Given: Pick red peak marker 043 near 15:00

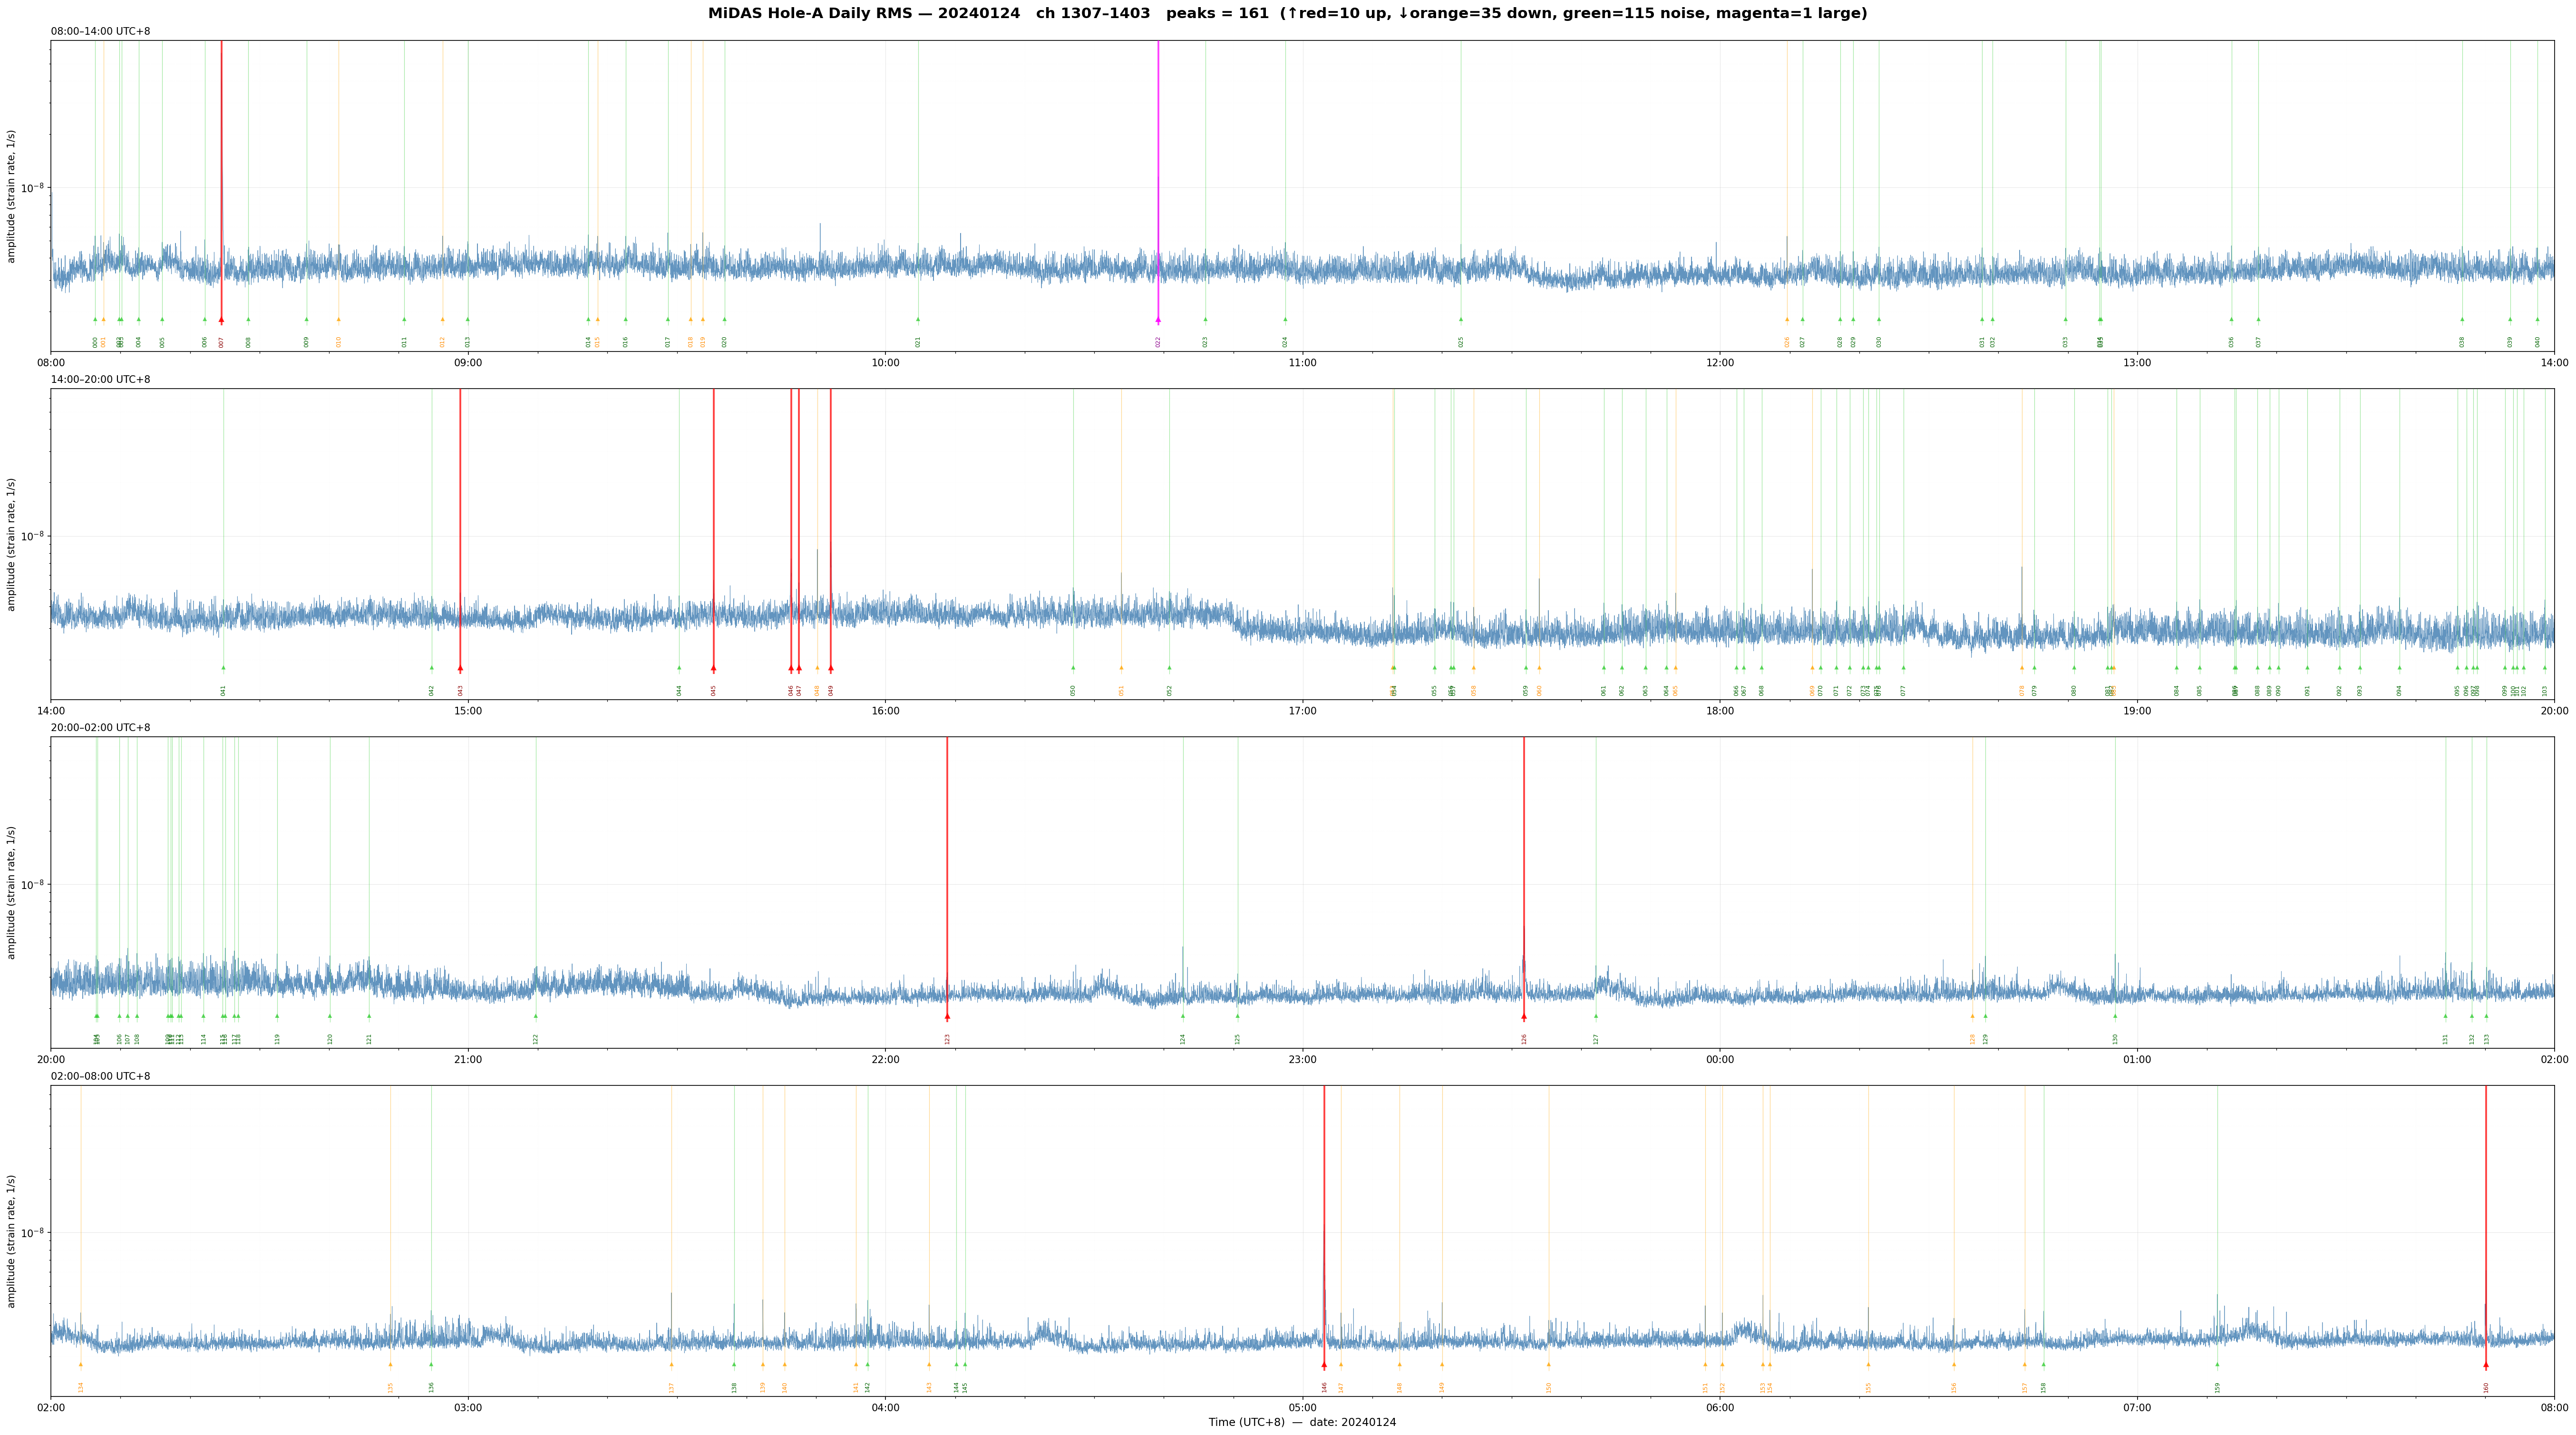Looking at the screenshot, I should click(x=460, y=668).
